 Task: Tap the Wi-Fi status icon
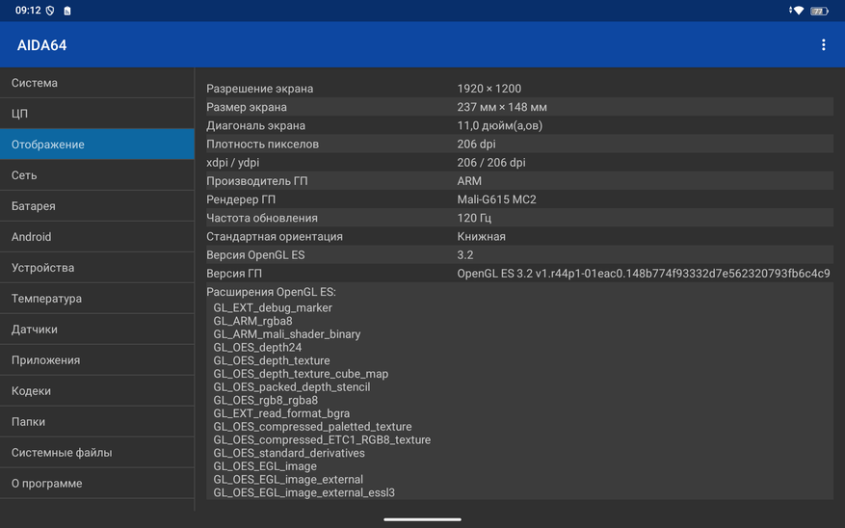point(797,11)
